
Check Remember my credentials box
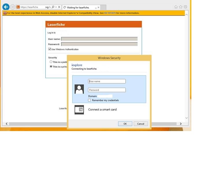89,100
